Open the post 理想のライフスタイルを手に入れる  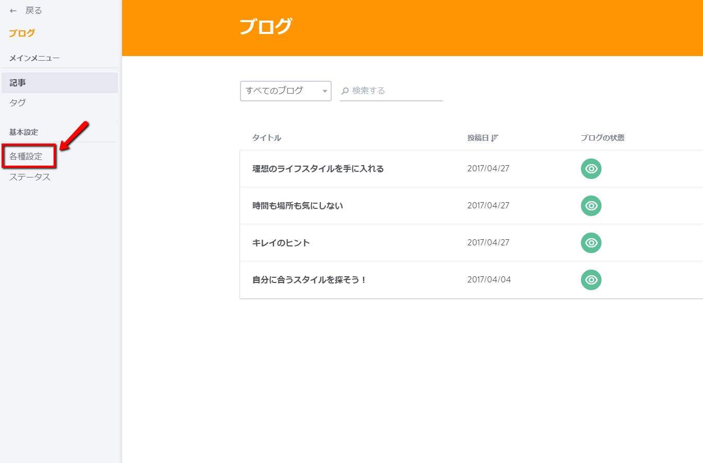coord(317,168)
